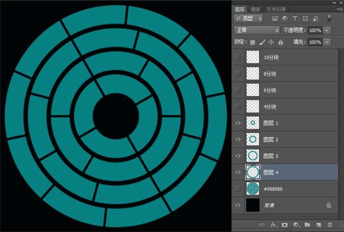344x232 pixels.
Task: Click lock position move icon
Action: (271, 42)
